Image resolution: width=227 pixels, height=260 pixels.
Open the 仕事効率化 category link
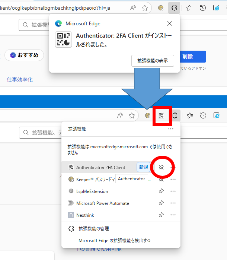(20, 80)
